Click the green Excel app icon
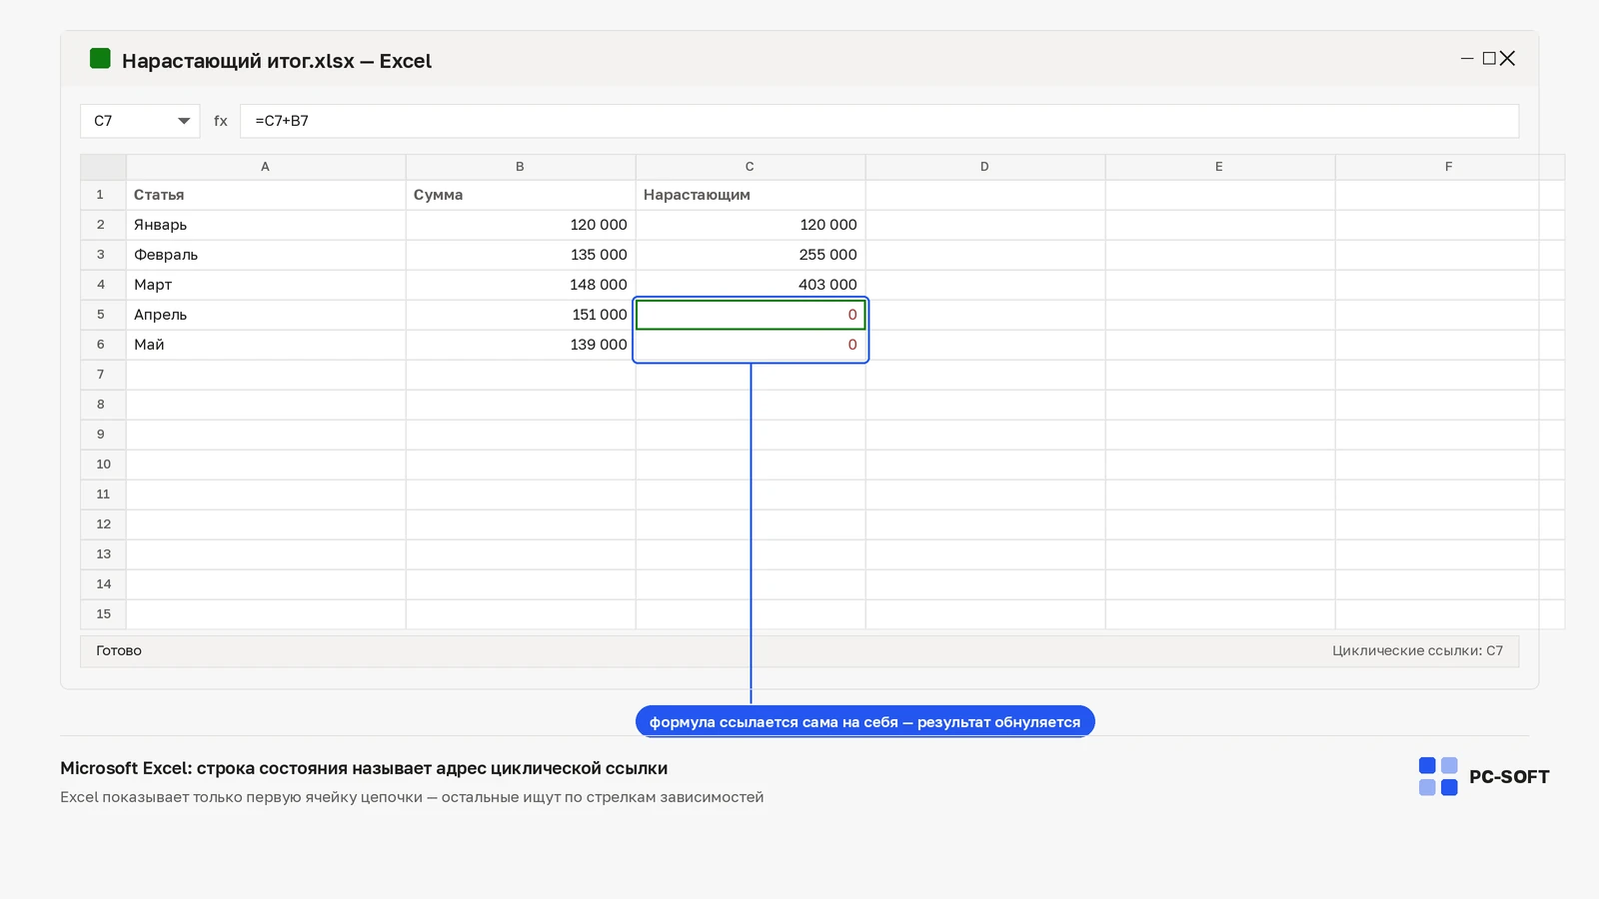This screenshot has height=899, width=1599. click(x=100, y=59)
